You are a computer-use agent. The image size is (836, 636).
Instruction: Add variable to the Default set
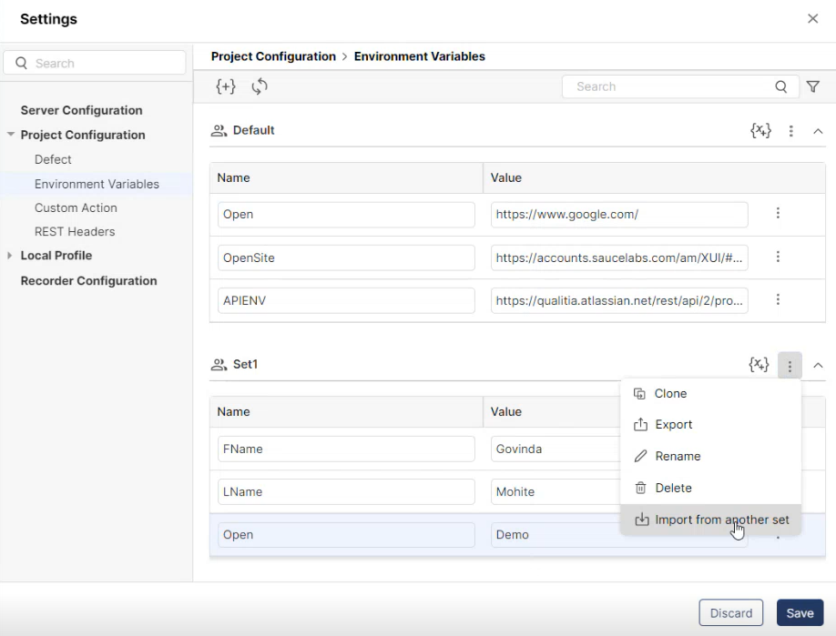(760, 131)
